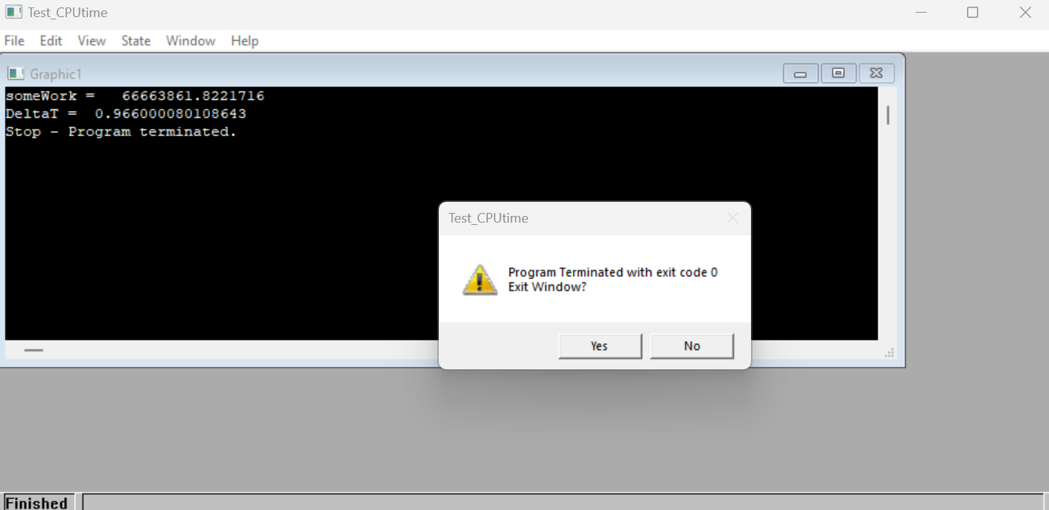Choose No to keep the window open
Screen dimensions: 1049x510
(x=691, y=346)
